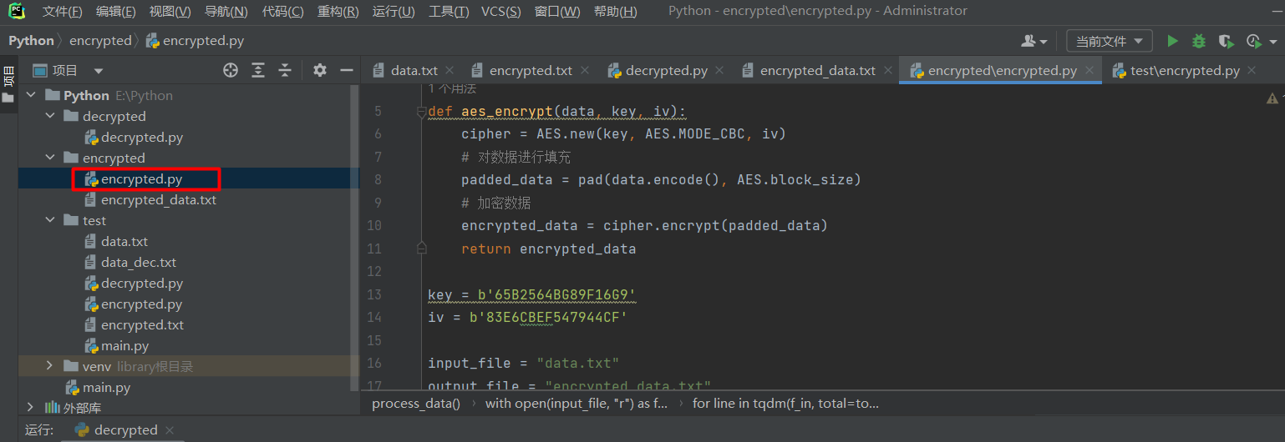Image resolution: width=1285 pixels, height=442 pixels.
Task: Expand the venv library root folder
Action: [49, 366]
